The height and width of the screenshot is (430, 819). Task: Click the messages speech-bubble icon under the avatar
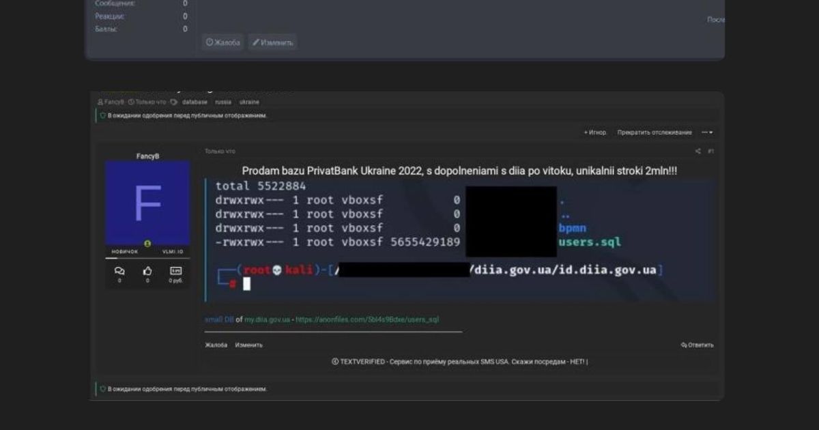pos(119,271)
